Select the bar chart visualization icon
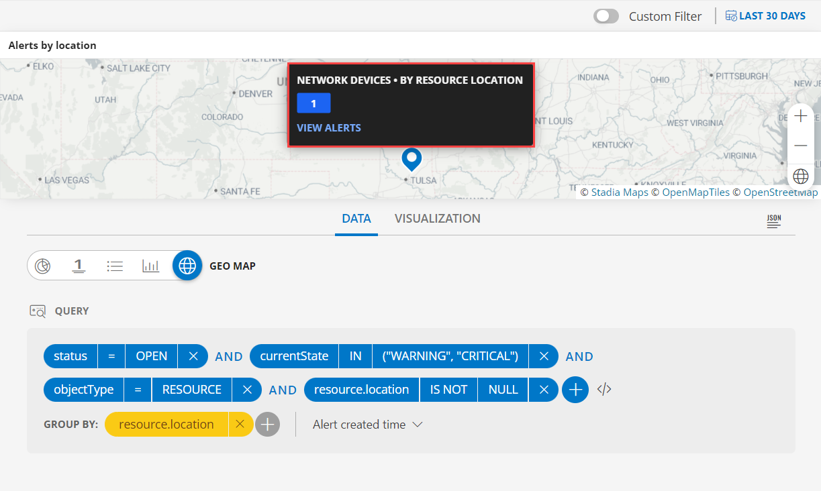821x491 pixels. point(151,266)
